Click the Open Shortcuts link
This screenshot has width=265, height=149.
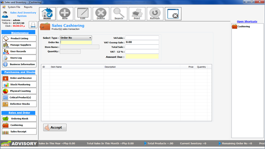pos(247,22)
